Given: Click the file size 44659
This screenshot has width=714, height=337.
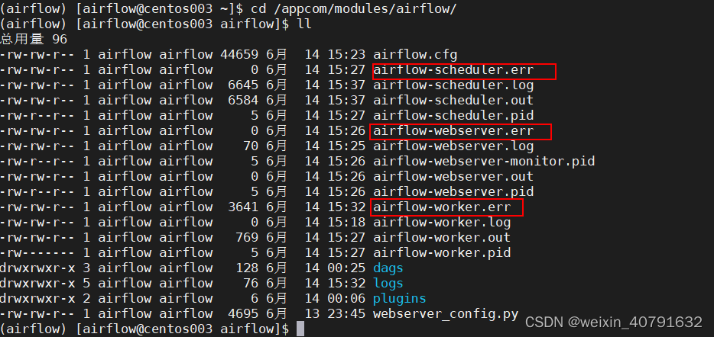Looking at the screenshot, I should (239, 55).
